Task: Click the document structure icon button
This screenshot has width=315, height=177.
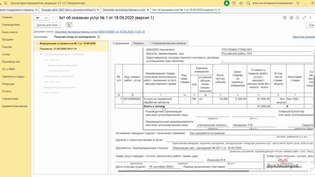Action: pos(69,25)
